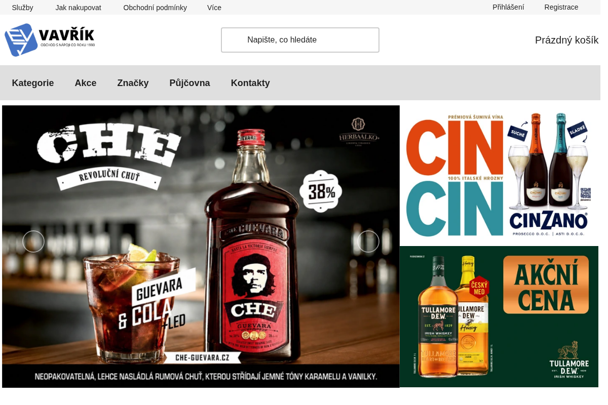Open the Kontakty menu item
Image resolution: width=608 pixels, height=405 pixels.
coord(250,83)
